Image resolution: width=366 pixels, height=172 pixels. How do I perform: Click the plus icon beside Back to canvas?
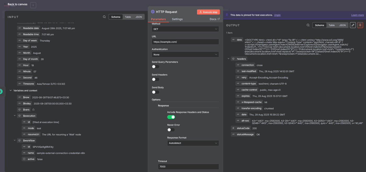(33, 5)
